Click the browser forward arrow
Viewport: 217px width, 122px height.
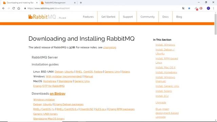point(8,8)
